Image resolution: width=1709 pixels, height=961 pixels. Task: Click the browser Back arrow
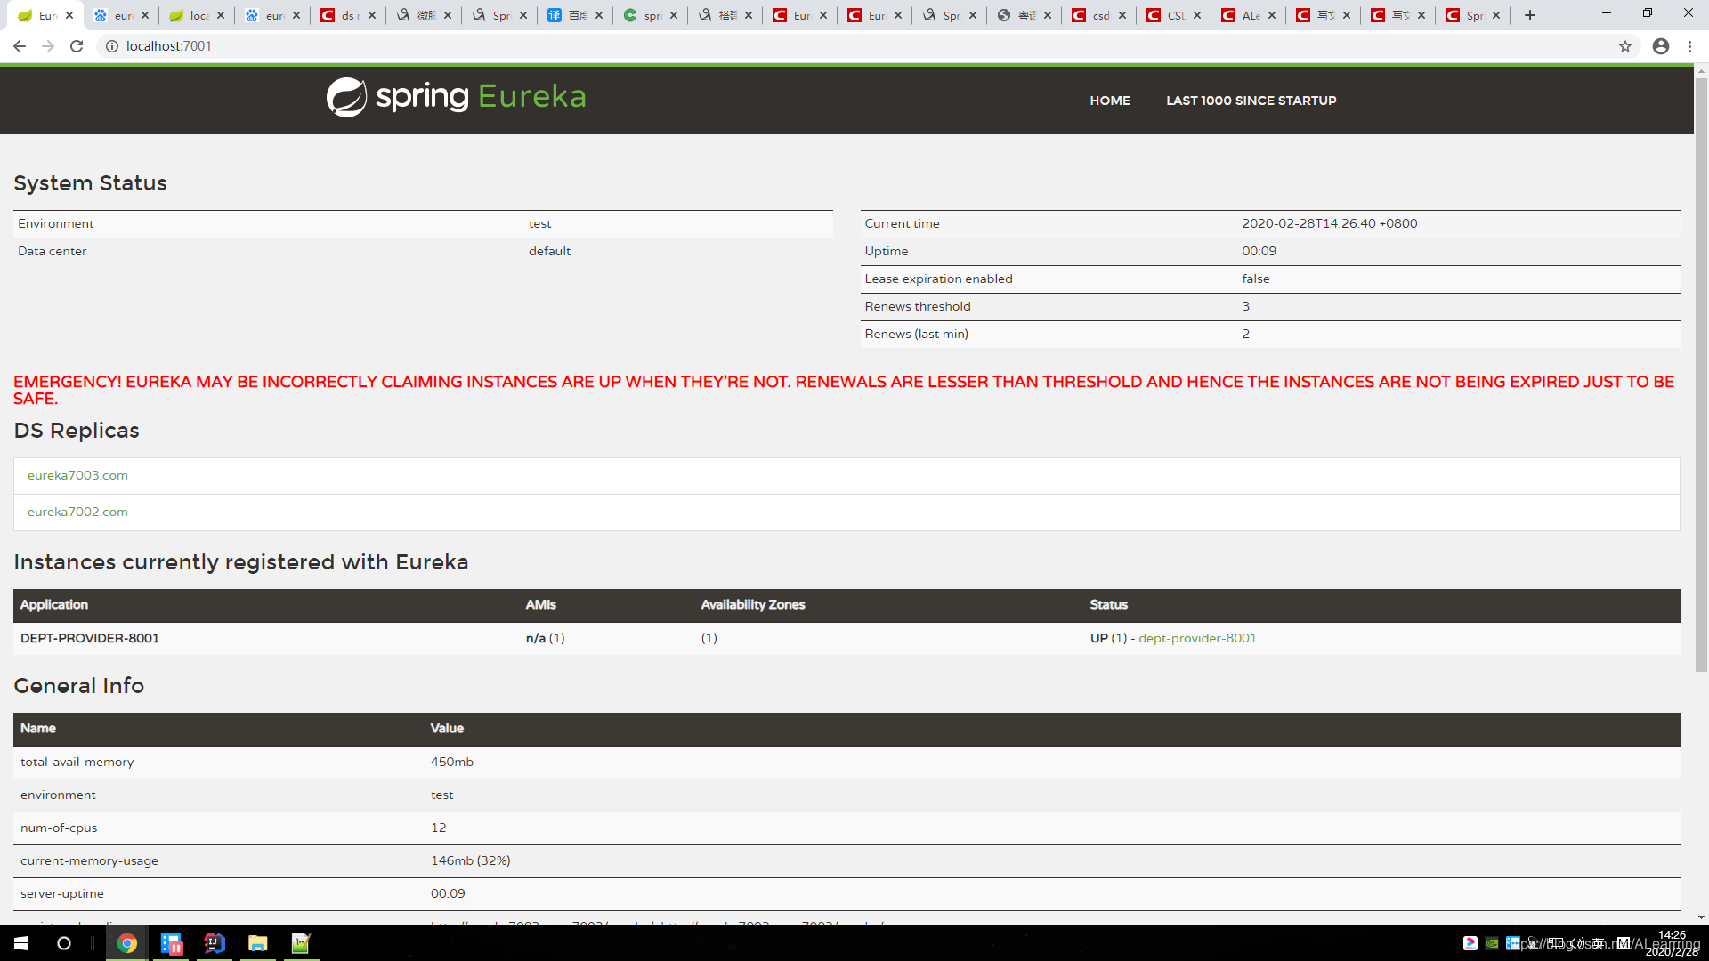(20, 46)
